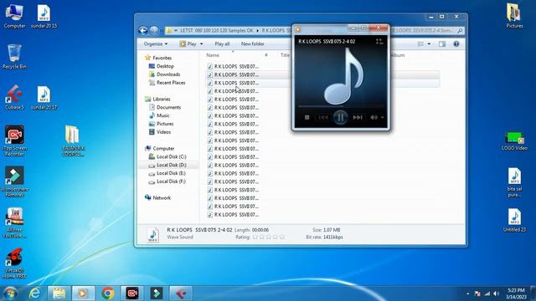Select Computer in navigation pane

point(163,149)
